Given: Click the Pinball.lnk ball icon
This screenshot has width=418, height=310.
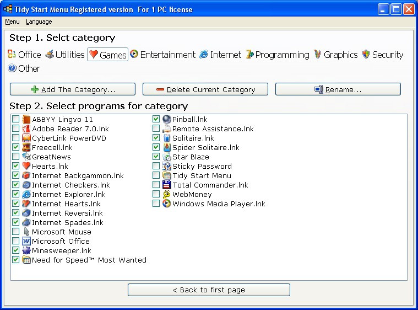Looking at the screenshot, I should (x=167, y=119).
